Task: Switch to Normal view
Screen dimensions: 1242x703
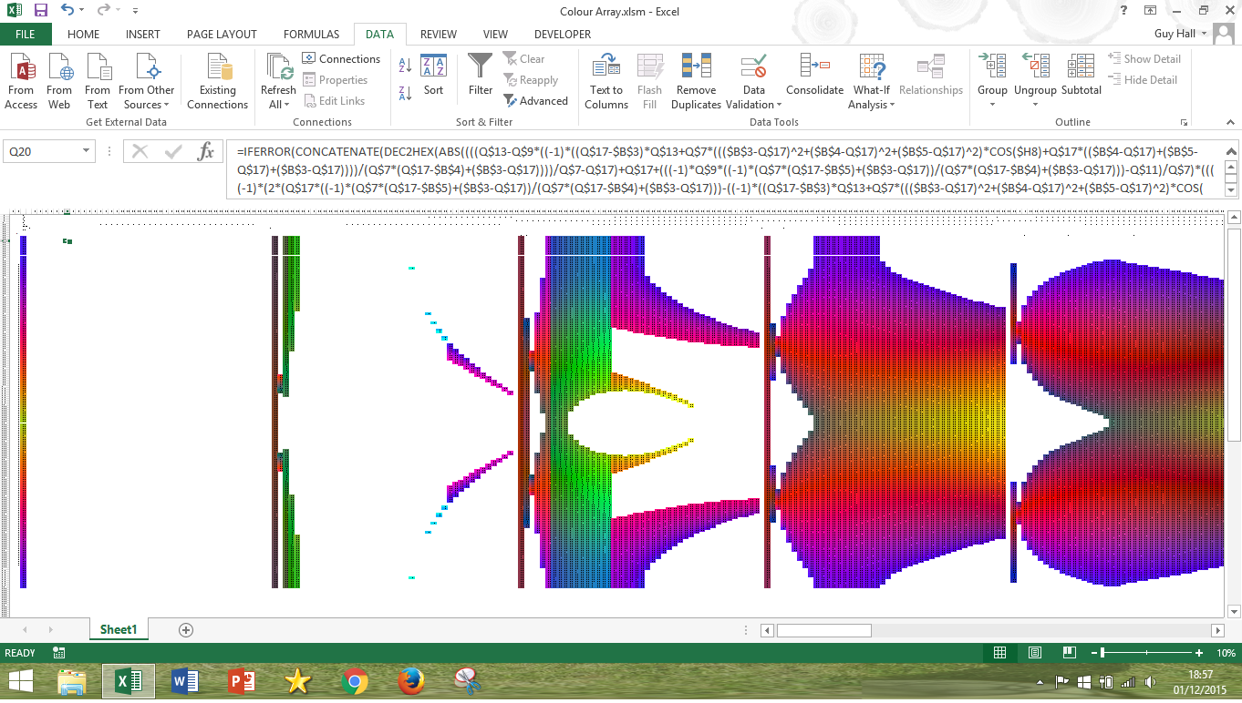Action: tap(999, 653)
